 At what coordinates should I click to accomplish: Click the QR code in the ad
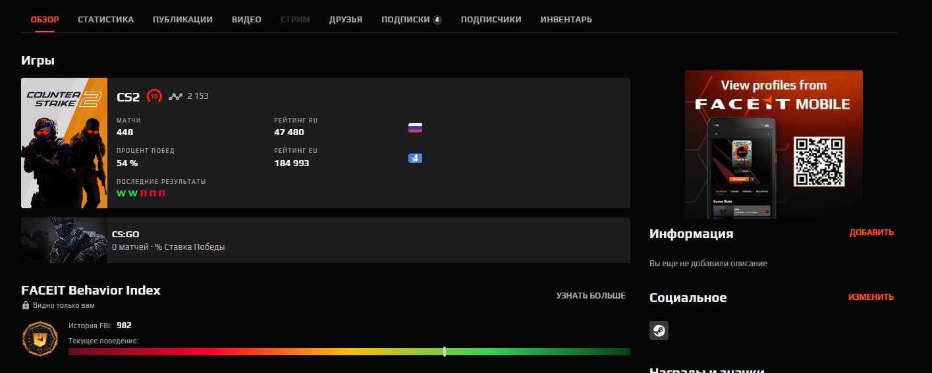point(818,162)
